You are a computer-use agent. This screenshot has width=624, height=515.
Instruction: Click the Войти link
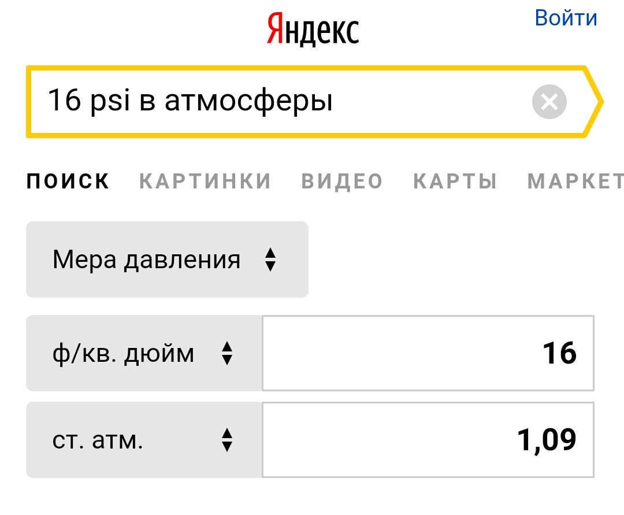566,17
